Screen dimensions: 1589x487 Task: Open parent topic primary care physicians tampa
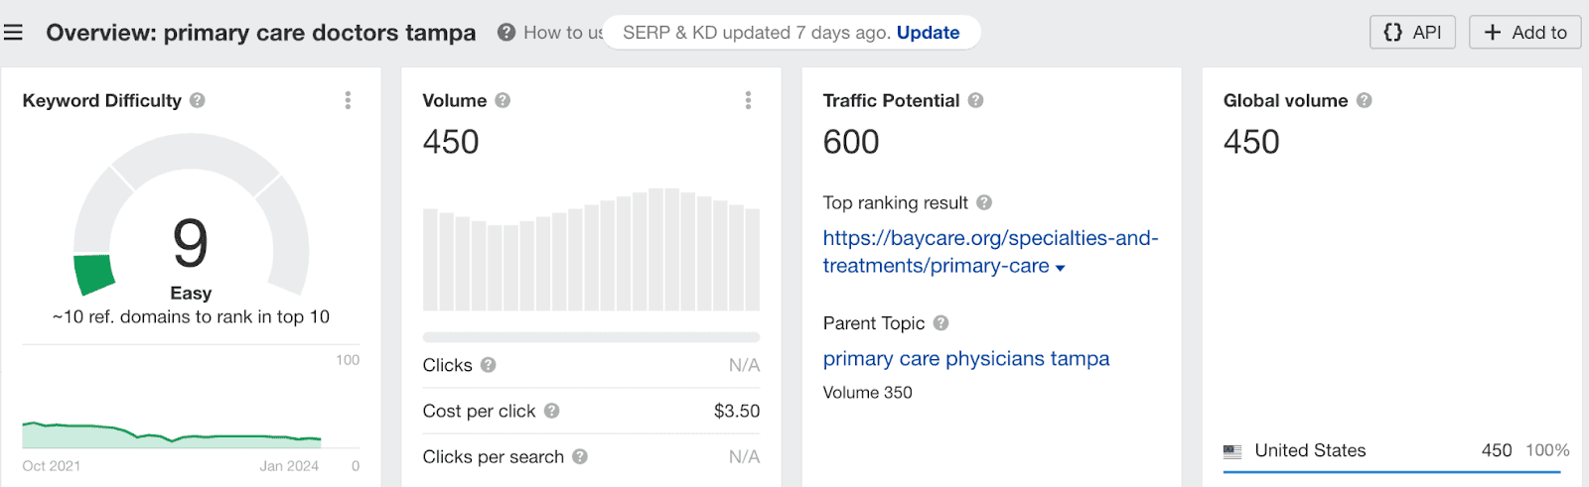pos(965,359)
